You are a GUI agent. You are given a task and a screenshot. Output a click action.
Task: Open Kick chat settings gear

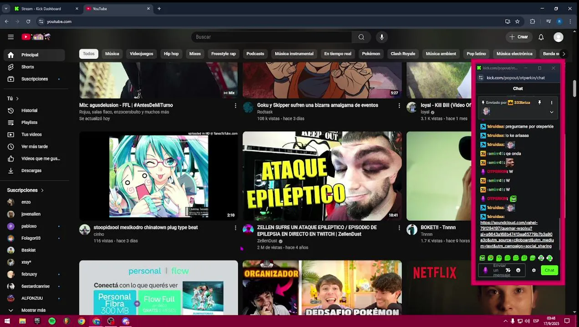(x=533, y=270)
